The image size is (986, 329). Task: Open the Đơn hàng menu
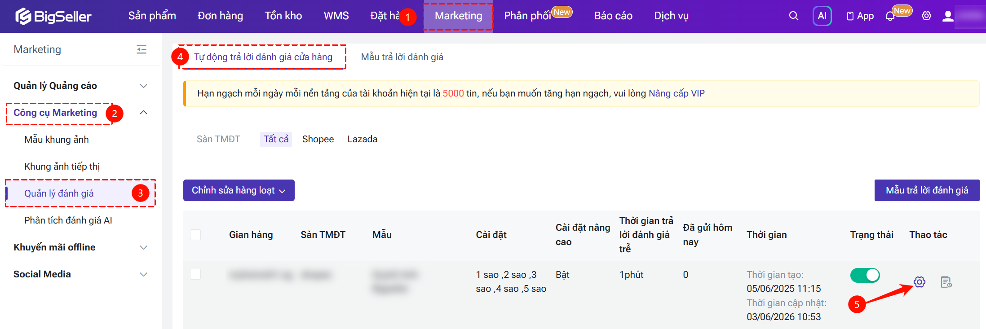220,16
